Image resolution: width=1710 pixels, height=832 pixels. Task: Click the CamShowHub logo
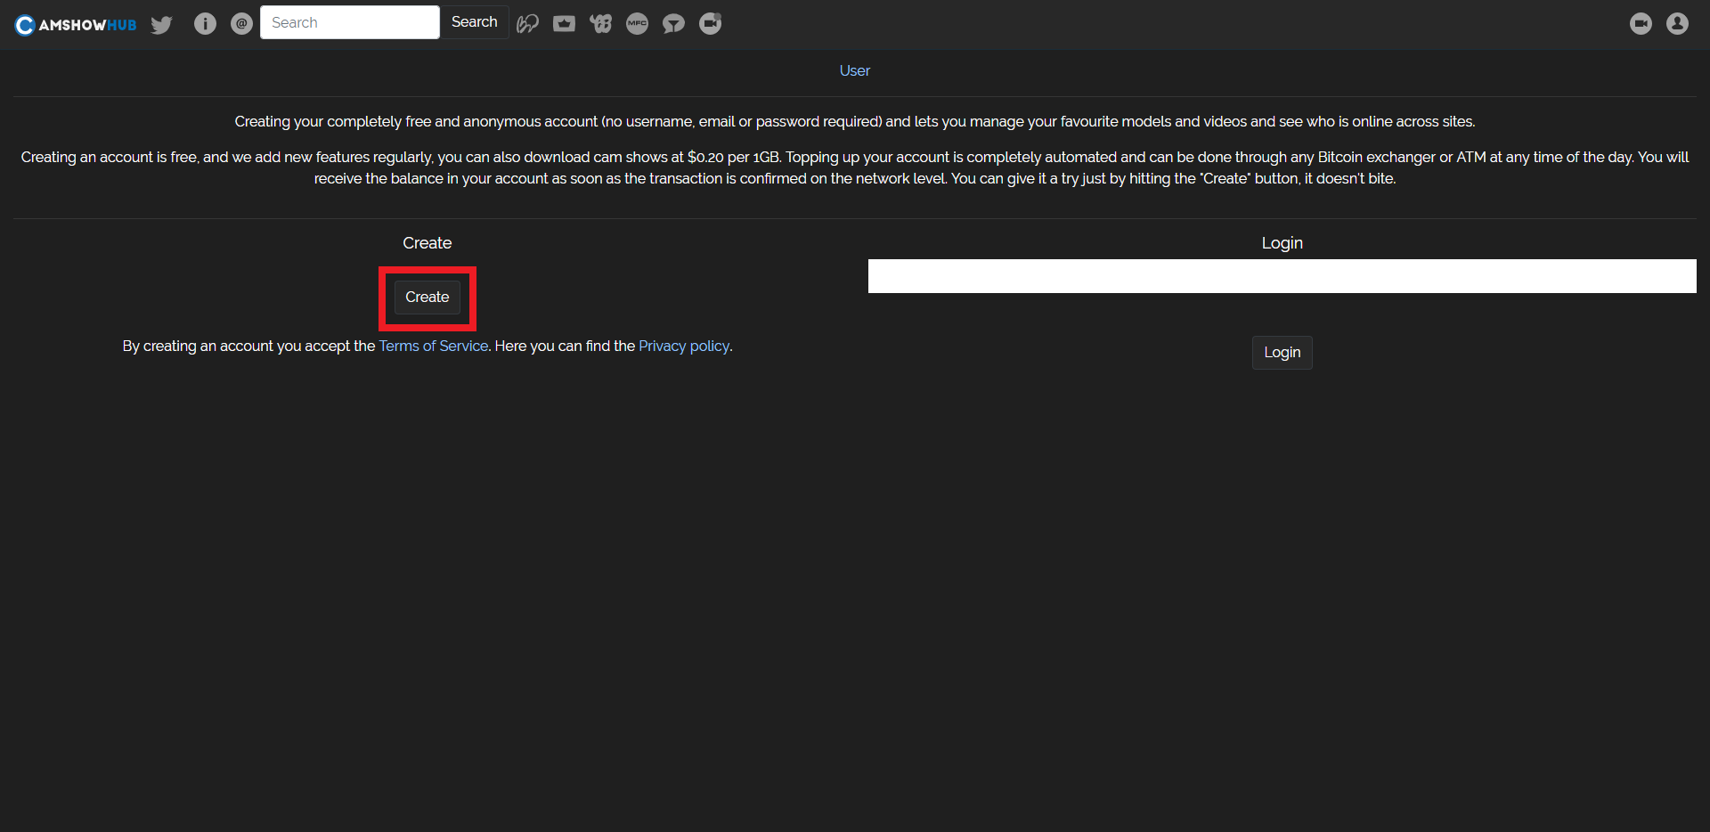(76, 24)
